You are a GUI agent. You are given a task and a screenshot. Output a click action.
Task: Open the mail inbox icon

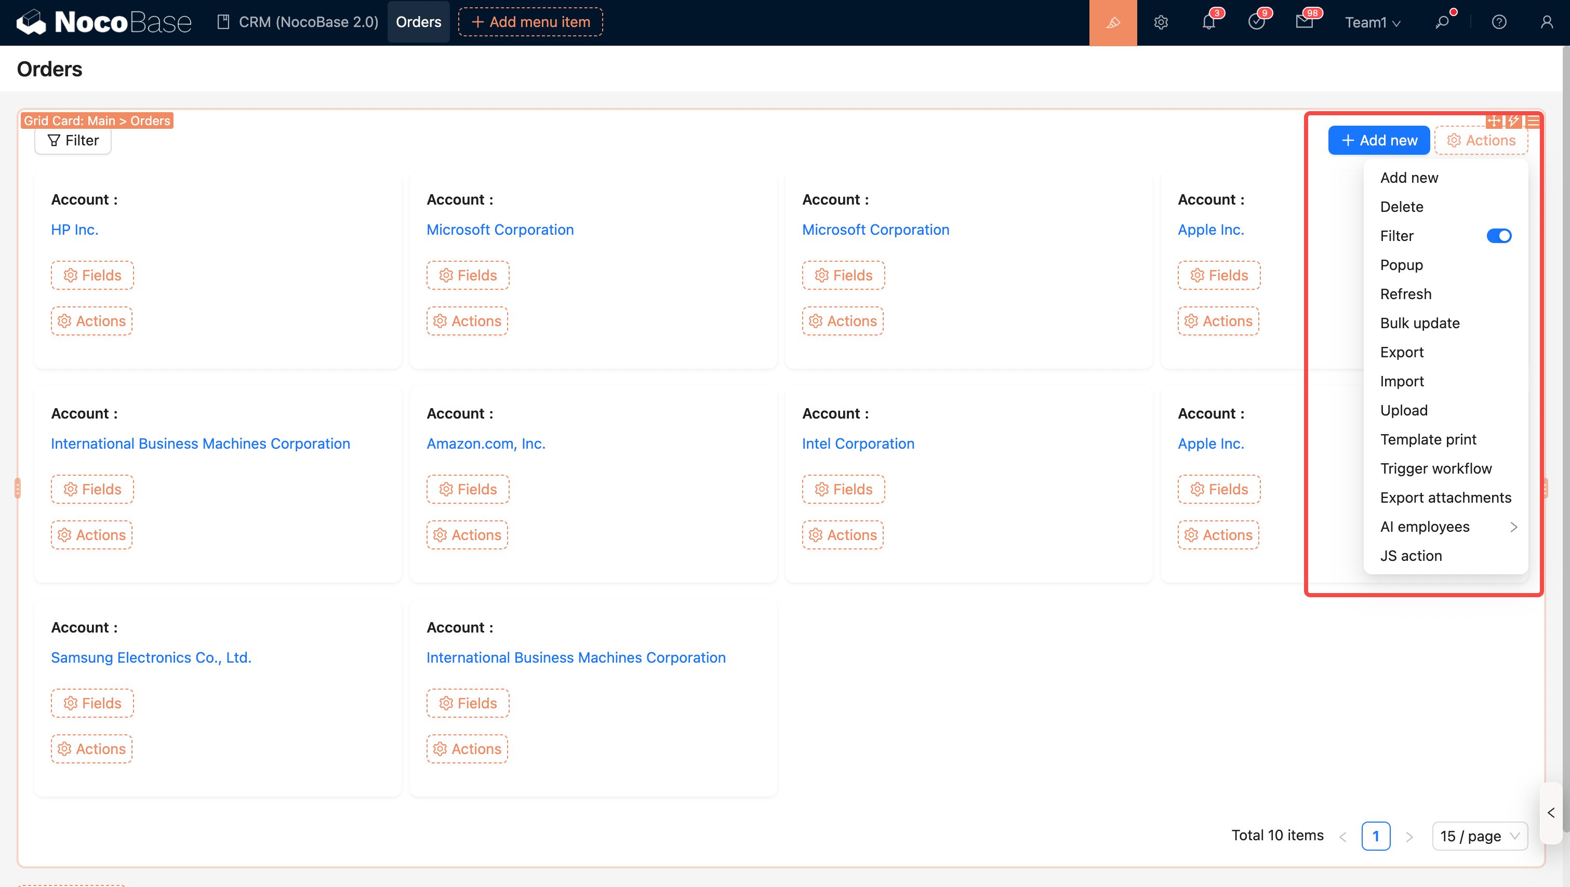pos(1303,22)
